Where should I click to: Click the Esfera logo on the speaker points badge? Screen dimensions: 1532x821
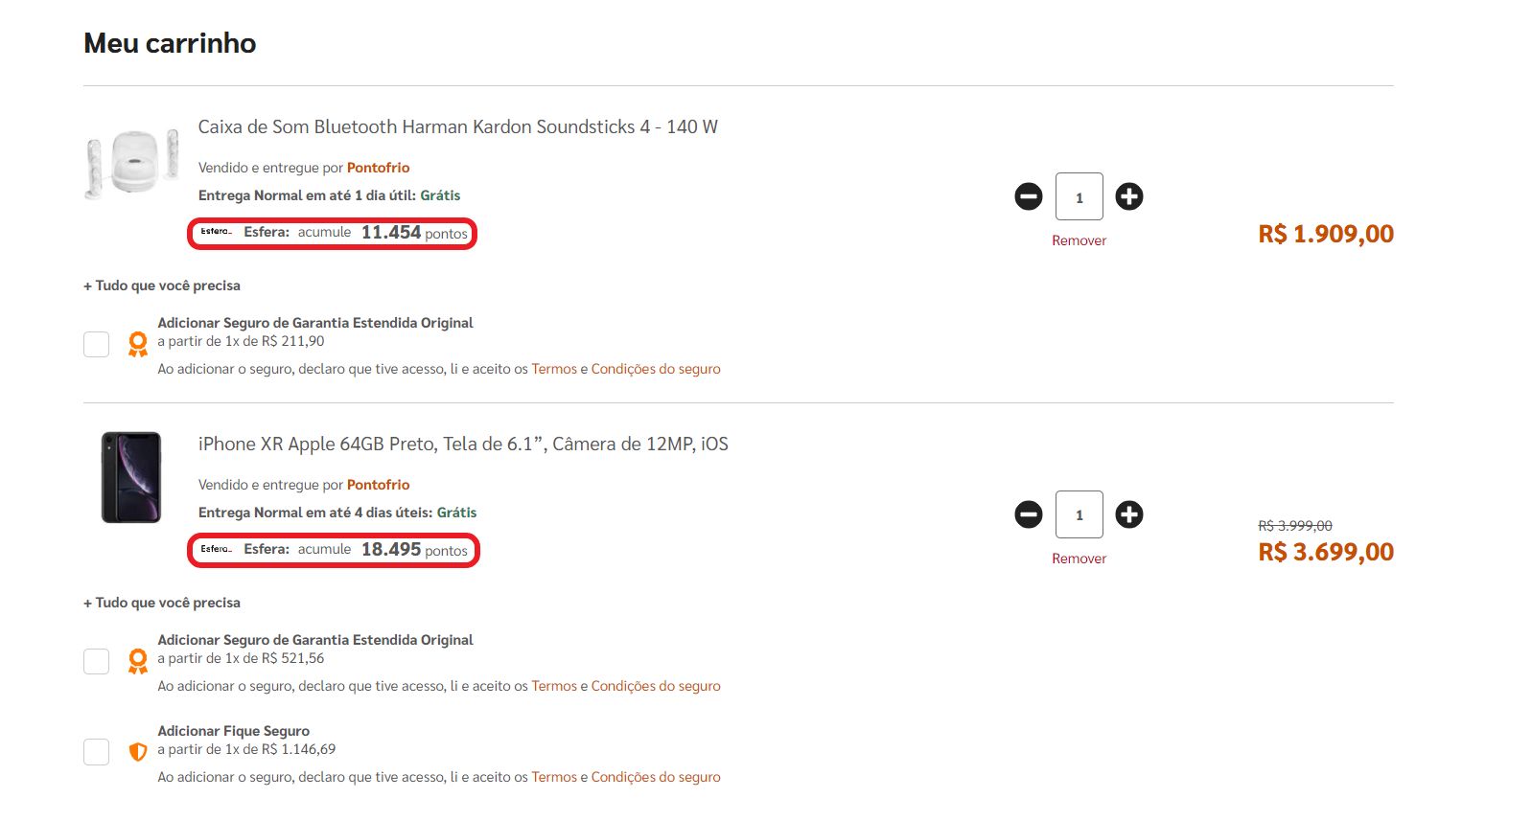(x=216, y=232)
